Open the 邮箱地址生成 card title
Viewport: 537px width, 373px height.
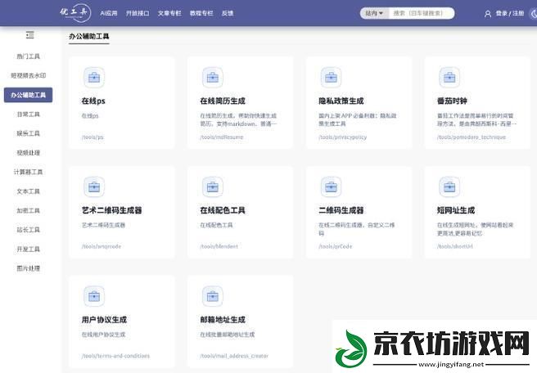(223, 320)
